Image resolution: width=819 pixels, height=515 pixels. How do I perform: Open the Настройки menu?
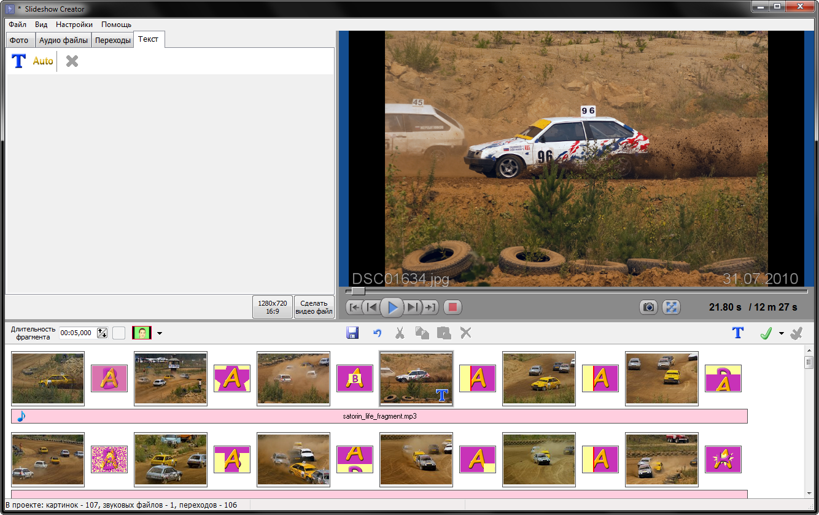pyautogui.click(x=74, y=25)
